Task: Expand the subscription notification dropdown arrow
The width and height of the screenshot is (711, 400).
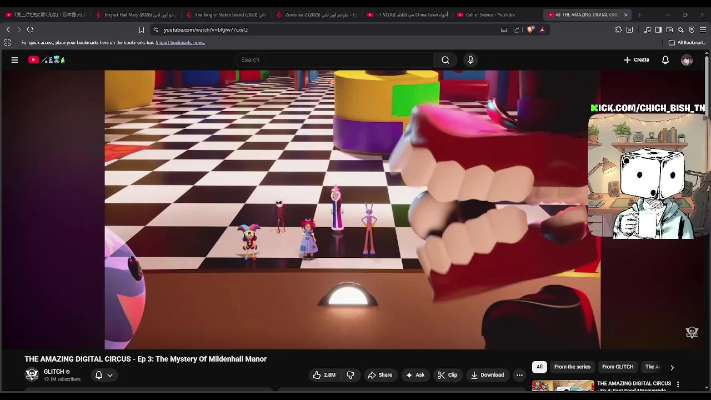Action: point(110,375)
